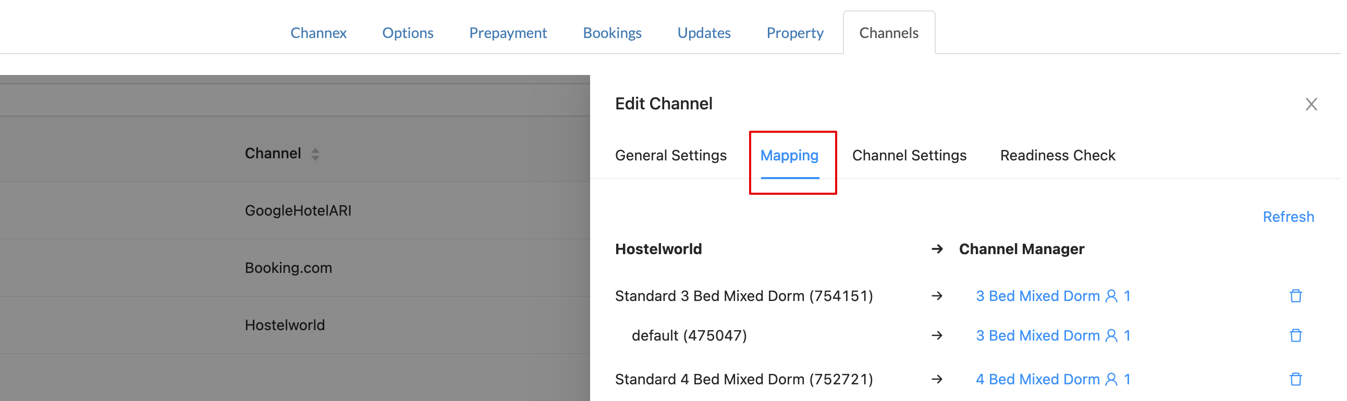Open 3 Bed Mixed Dorm link for Standard 3 Bed row
The height and width of the screenshot is (401, 1347).
point(1052,296)
